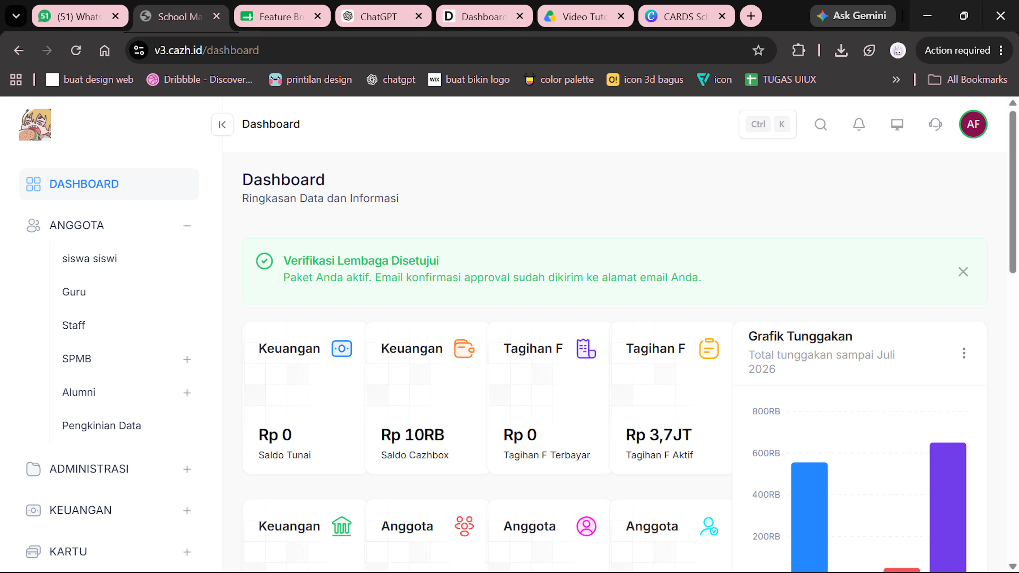The width and height of the screenshot is (1019, 573).
Task: Bookmark this page with the star icon
Action: (758, 50)
